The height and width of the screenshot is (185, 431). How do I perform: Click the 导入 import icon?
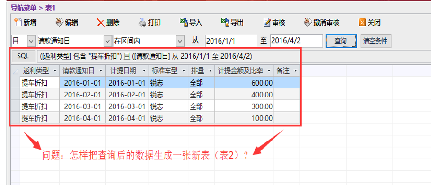[x=184, y=22]
